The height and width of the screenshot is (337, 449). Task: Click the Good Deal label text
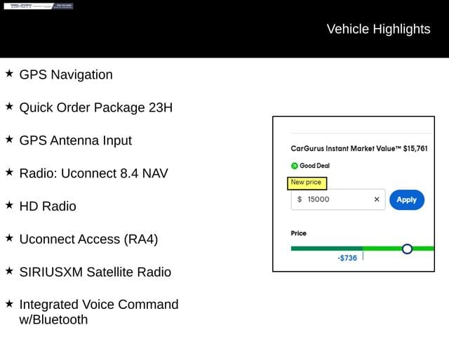314,166
